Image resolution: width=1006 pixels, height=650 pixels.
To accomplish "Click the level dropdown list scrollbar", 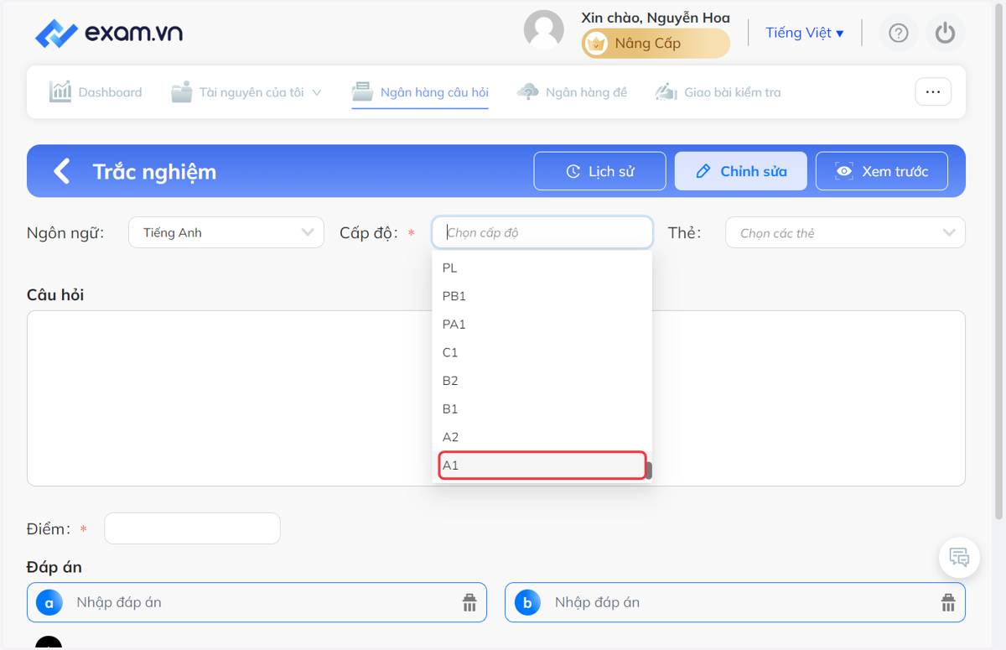I will point(649,471).
